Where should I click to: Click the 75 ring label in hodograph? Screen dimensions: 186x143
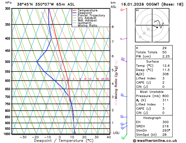pos(140,37)
